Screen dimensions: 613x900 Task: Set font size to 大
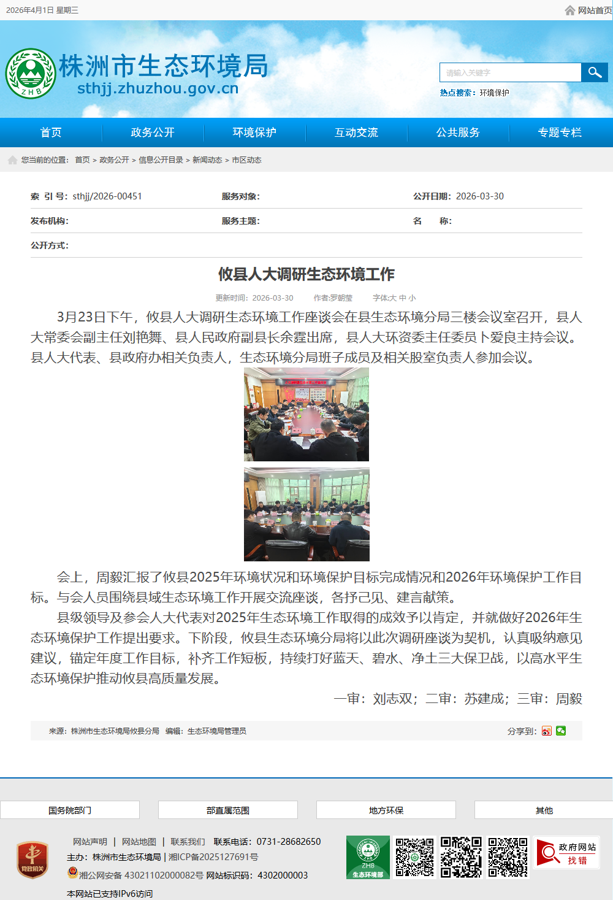393,298
